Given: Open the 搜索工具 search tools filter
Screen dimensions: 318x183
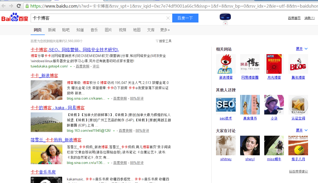Looking at the screenshot, I should pyautogui.click(x=164, y=41).
